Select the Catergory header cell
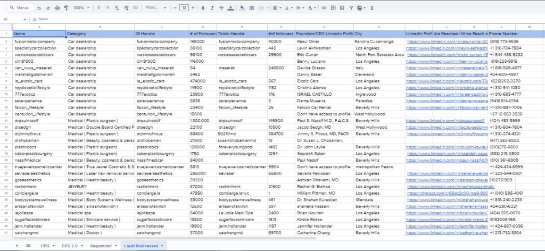The width and height of the screenshot is (545, 251). [x=100, y=34]
